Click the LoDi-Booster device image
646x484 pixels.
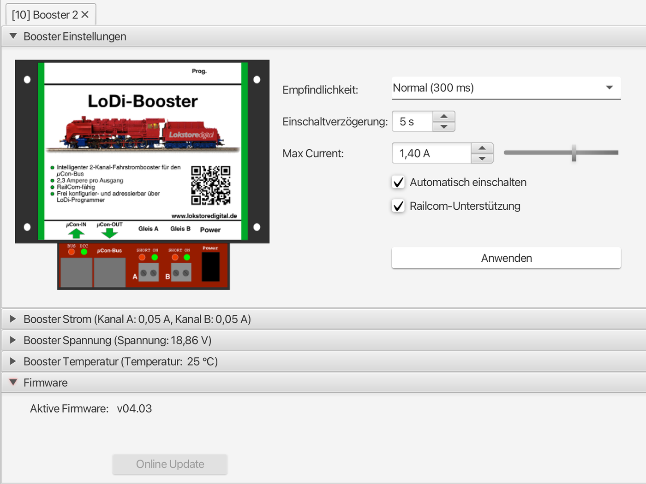142,175
